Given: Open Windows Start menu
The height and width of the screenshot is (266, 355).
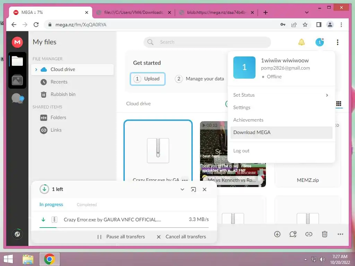Looking at the screenshot, I should point(8,259).
